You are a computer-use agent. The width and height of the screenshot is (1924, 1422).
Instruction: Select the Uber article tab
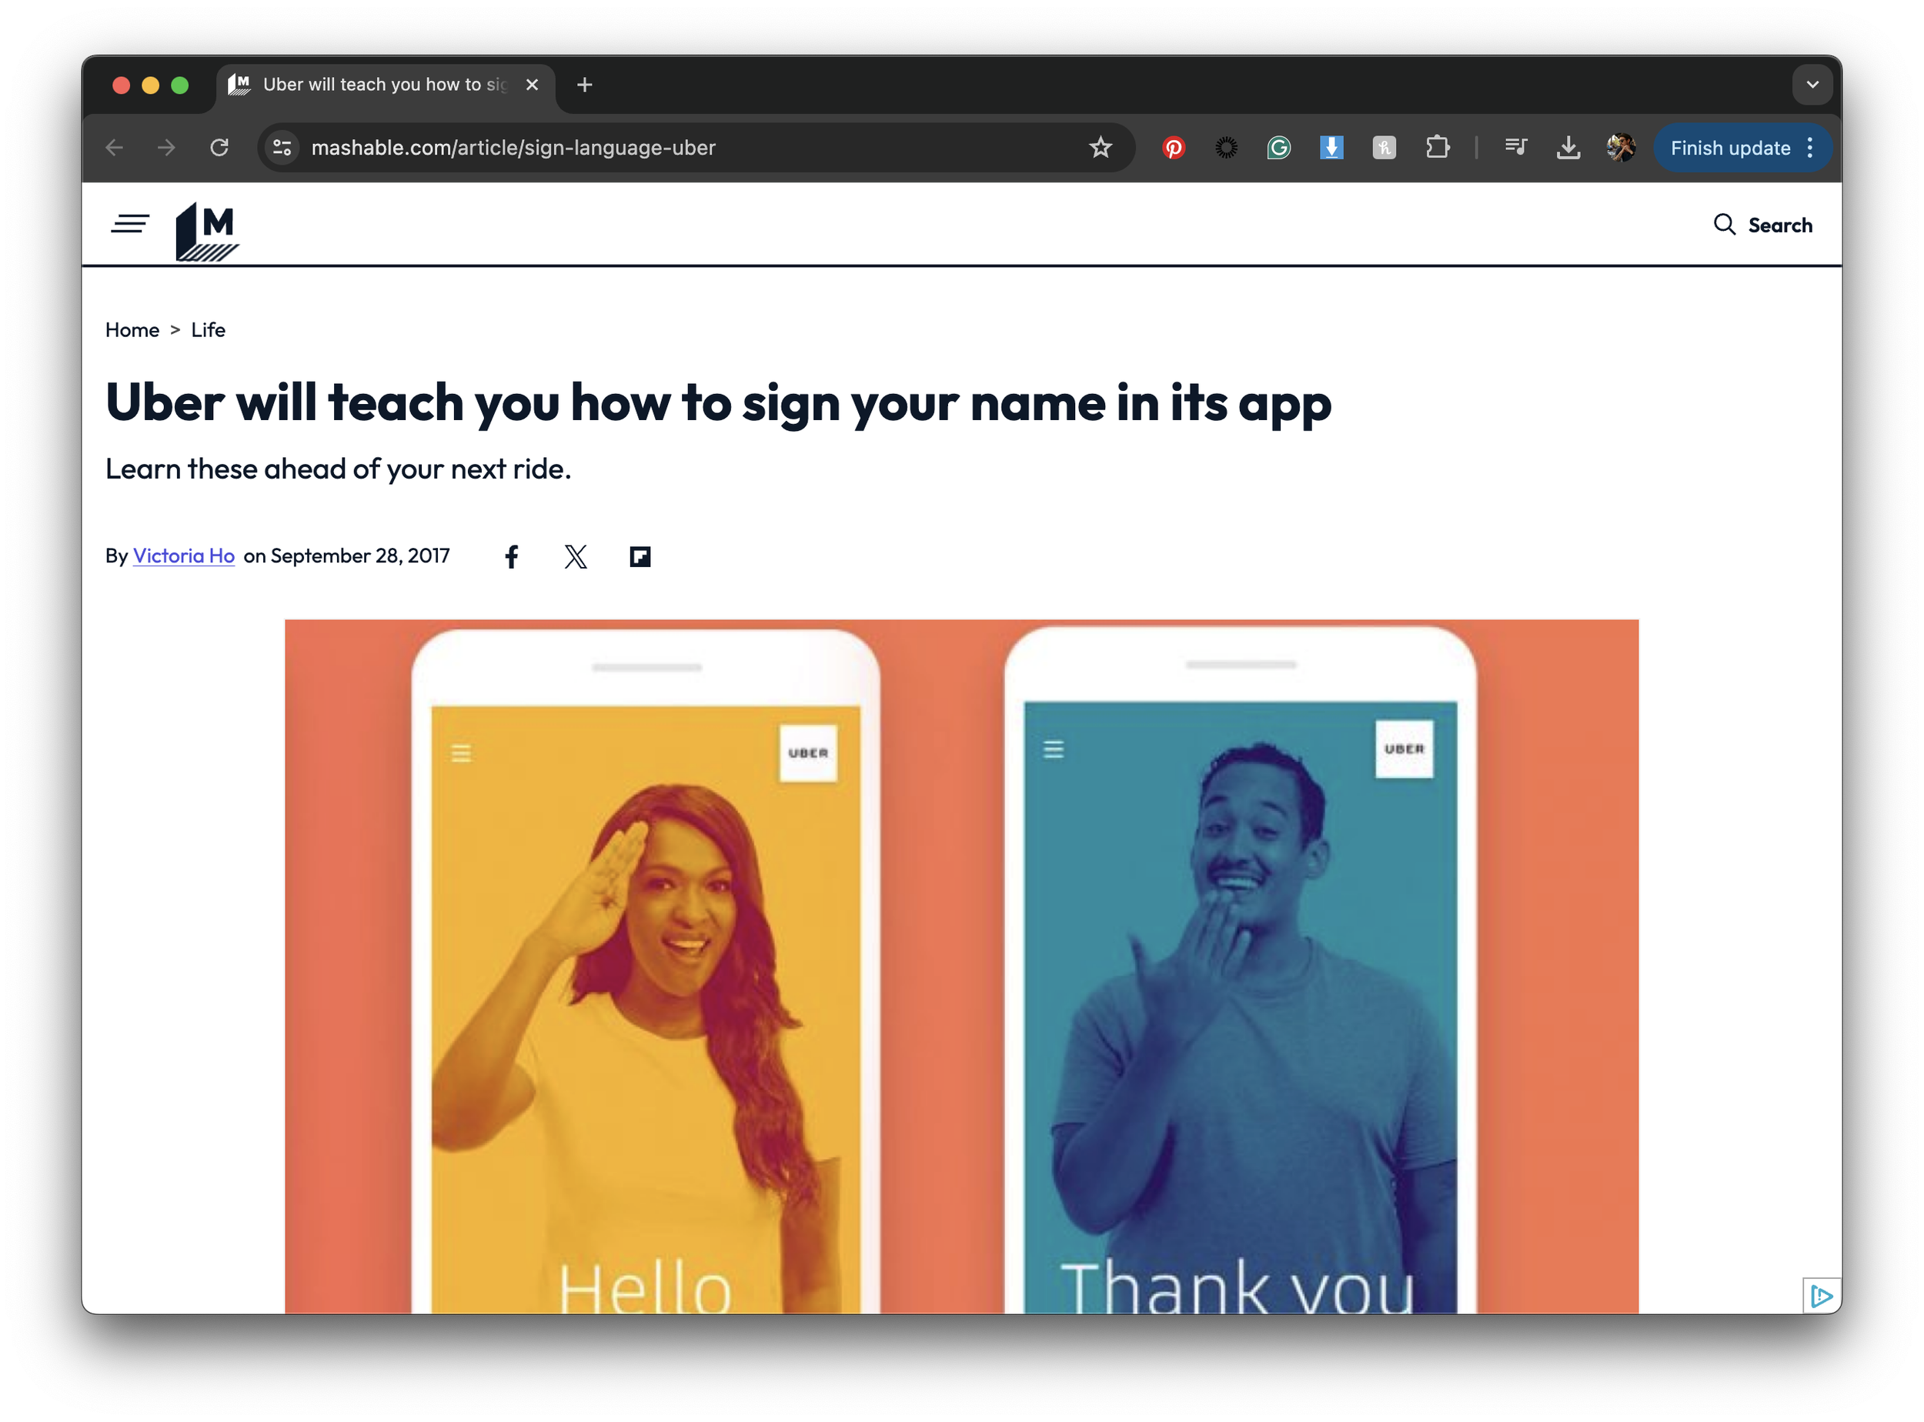tap(385, 85)
